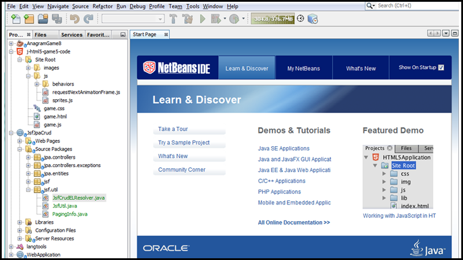Expand the images folder node
The width and height of the screenshot is (463, 260).
click(x=28, y=68)
